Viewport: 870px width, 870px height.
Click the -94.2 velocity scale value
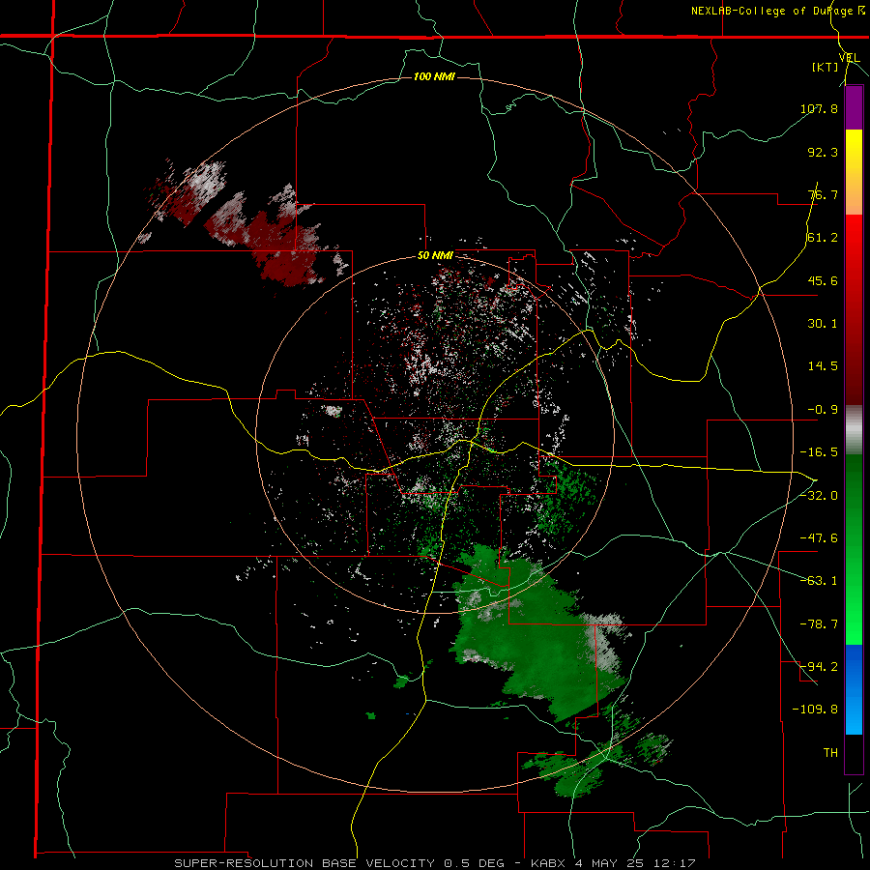819,667
